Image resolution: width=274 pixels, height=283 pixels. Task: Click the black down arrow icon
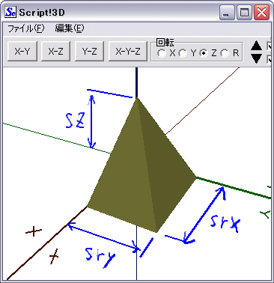[x=256, y=58]
